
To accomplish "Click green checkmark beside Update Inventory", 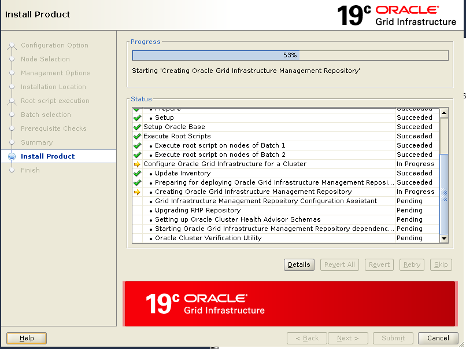I will coord(137,173).
